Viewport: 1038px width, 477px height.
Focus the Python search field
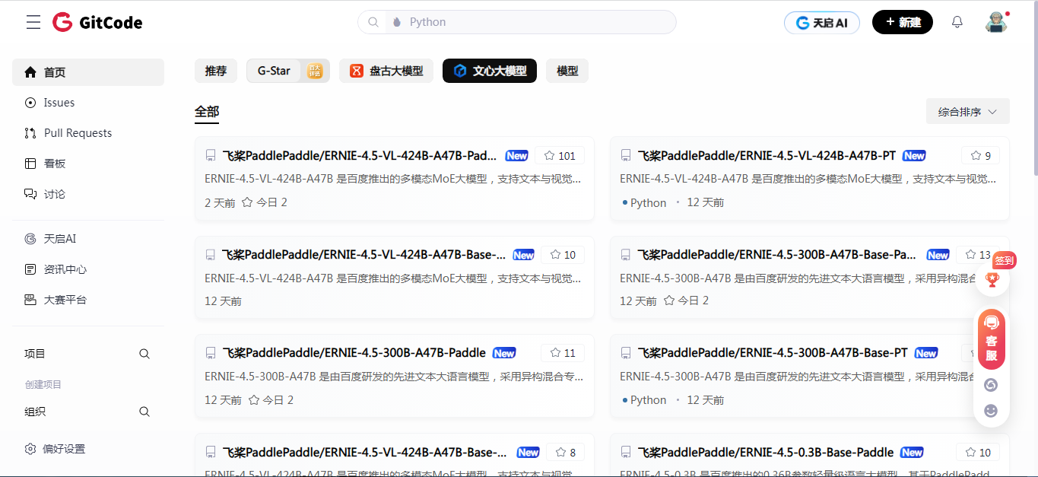(x=517, y=22)
